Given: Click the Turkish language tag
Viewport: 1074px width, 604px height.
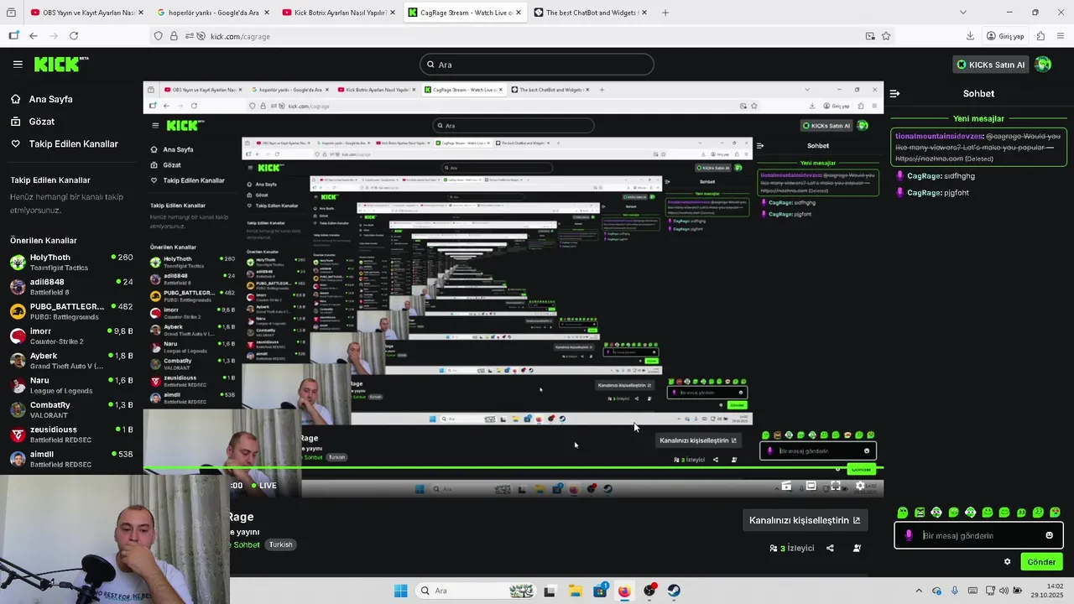Looking at the screenshot, I should point(280,544).
